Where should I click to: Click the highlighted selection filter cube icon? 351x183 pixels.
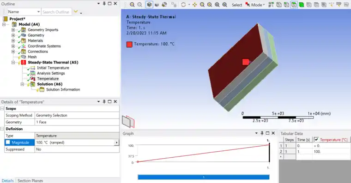point(294,5)
